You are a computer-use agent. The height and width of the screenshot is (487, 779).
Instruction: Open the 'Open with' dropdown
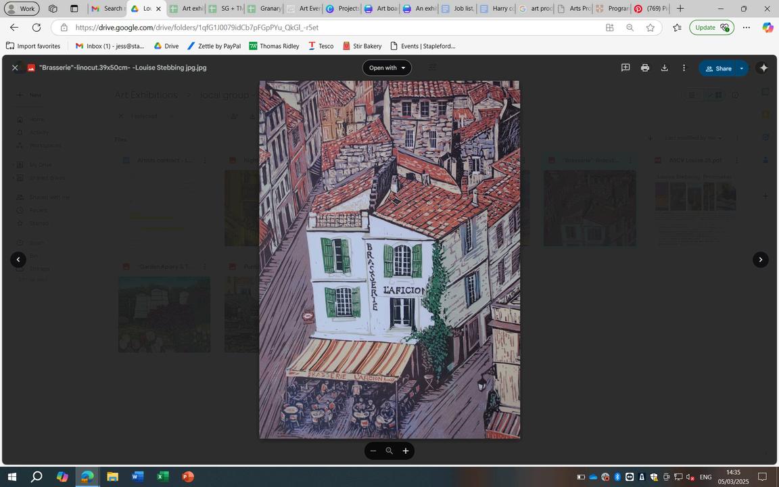pos(387,68)
